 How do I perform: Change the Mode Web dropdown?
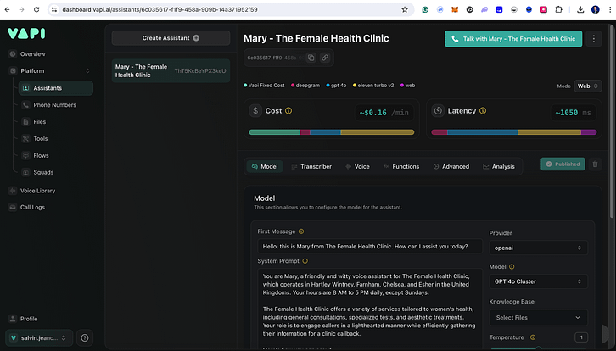tap(587, 86)
